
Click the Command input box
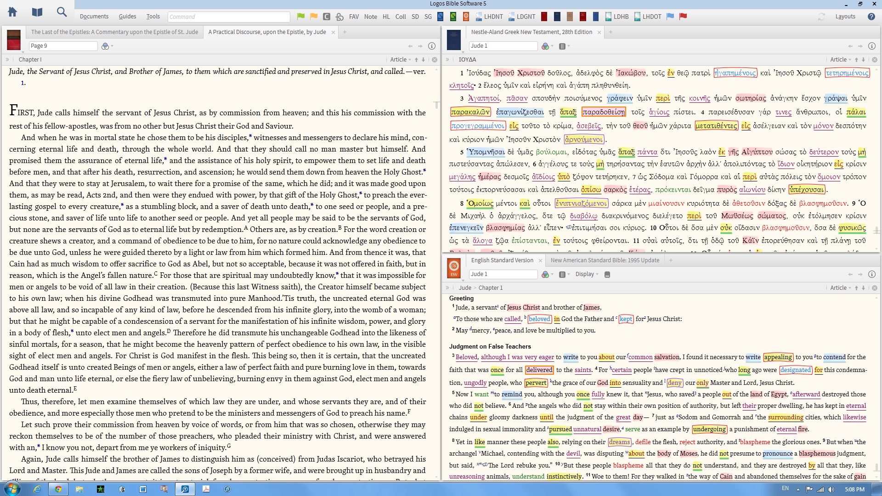pyautogui.click(x=228, y=17)
